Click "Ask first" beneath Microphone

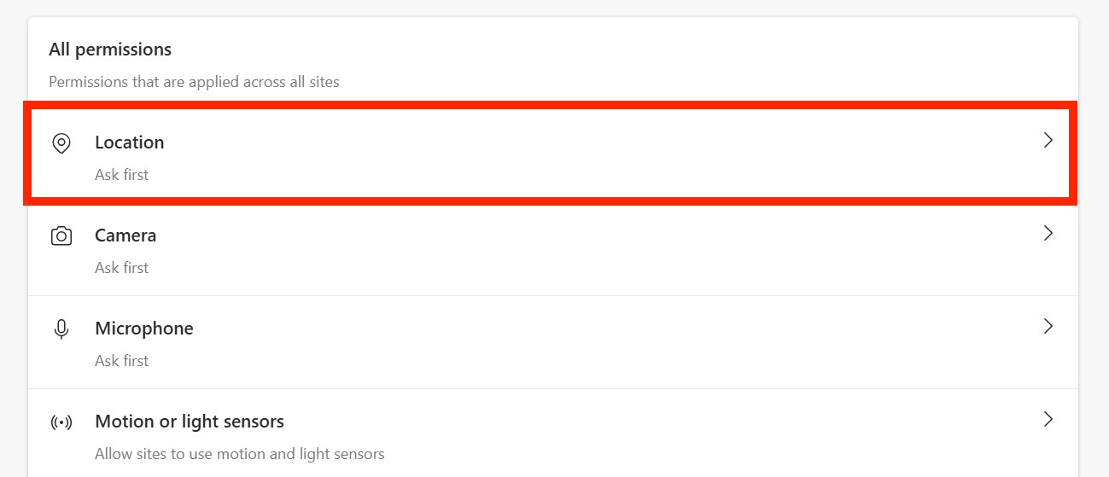point(121,361)
